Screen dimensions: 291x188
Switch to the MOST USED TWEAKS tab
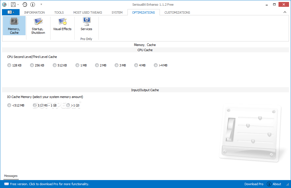[x=88, y=12]
